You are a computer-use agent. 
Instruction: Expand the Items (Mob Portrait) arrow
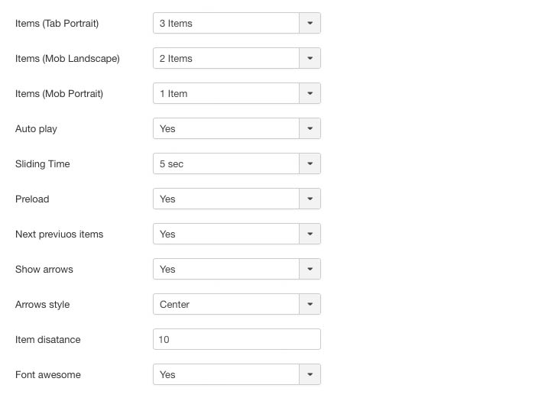(x=310, y=93)
